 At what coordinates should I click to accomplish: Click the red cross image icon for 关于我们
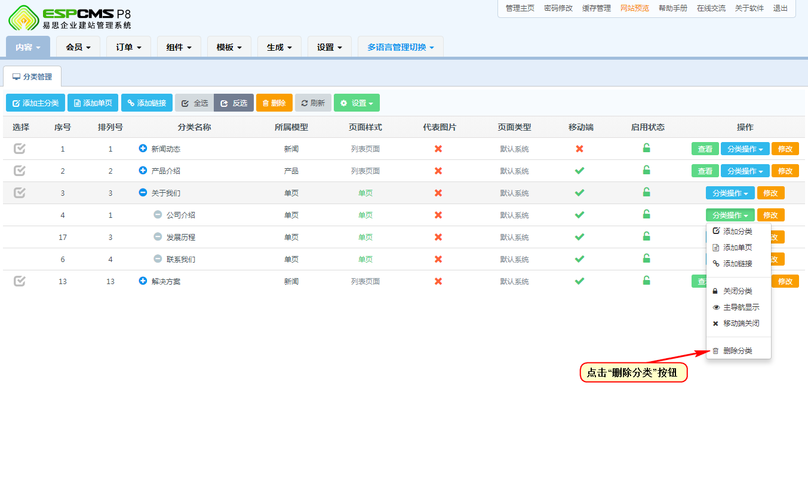[x=438, y=193]
